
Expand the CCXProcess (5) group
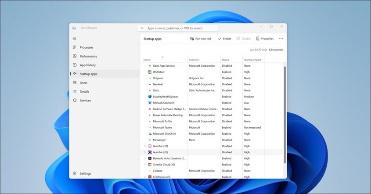(x=145, y=177)
